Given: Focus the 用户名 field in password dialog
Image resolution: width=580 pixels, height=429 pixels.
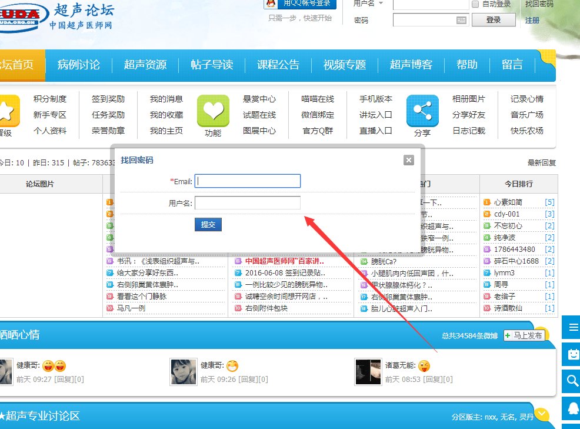Looking at the screenshot, I should (248, 203).
